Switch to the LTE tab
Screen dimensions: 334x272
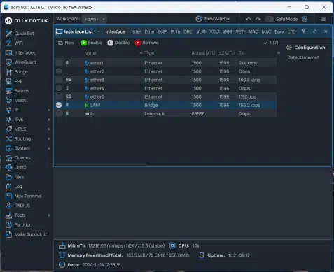point(291,31)
